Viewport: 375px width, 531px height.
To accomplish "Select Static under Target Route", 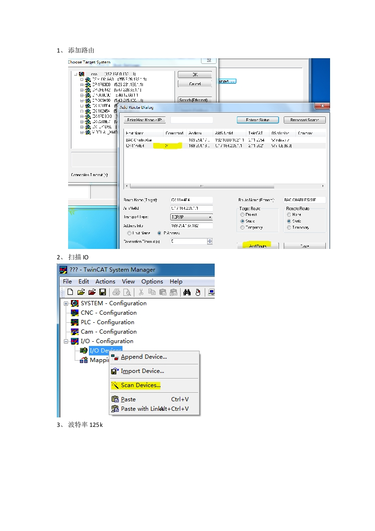I will tap(243, 221).
